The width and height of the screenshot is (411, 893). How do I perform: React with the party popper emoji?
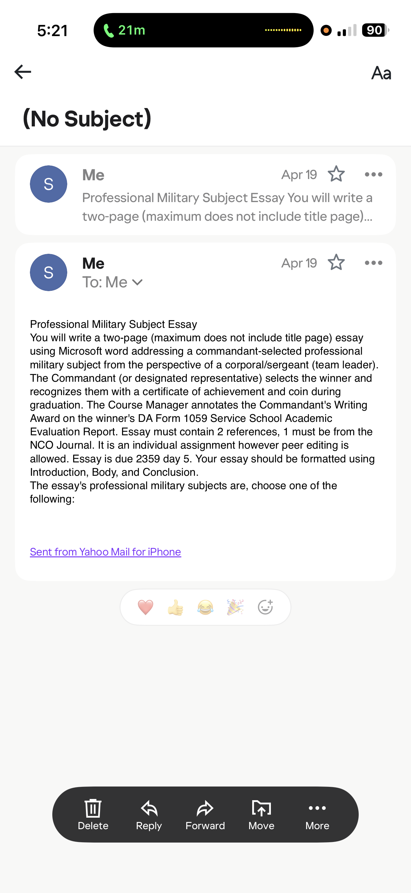[235, 607]
